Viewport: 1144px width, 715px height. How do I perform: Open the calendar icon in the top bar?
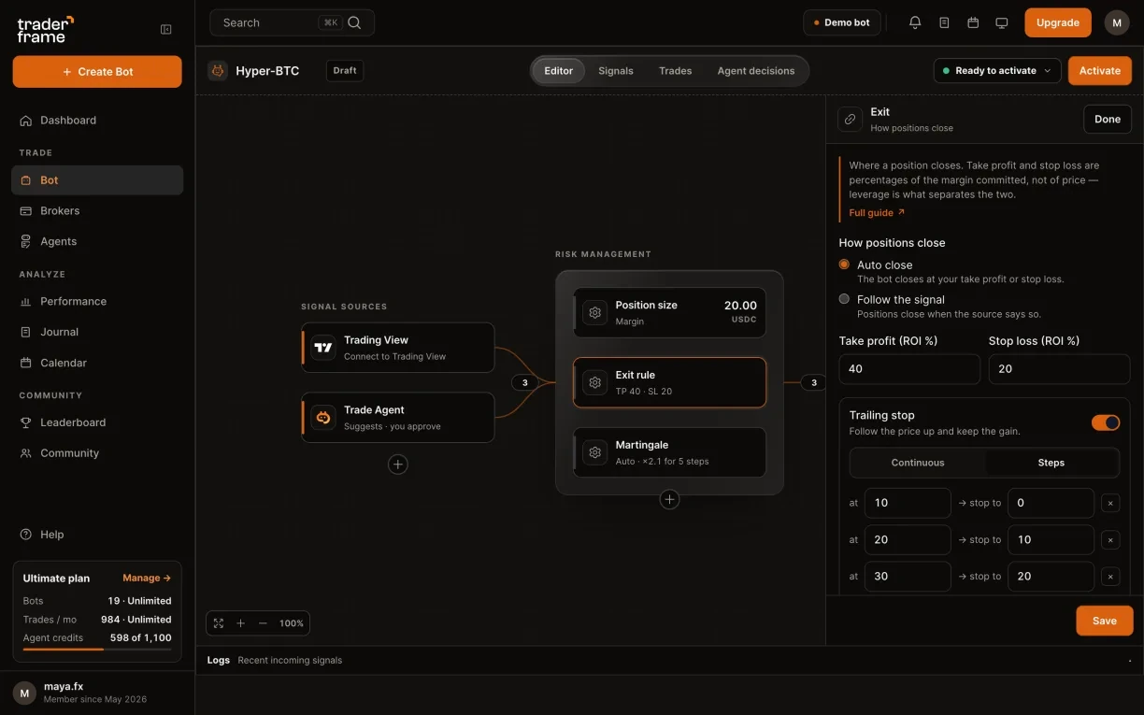(973, 22)
